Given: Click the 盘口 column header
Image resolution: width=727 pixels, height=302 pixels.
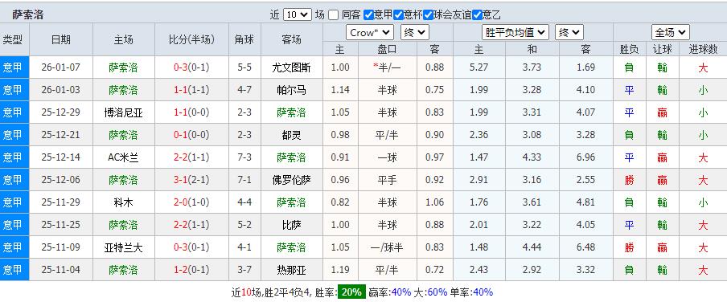Looking at the screenshot, I should 387,49.
